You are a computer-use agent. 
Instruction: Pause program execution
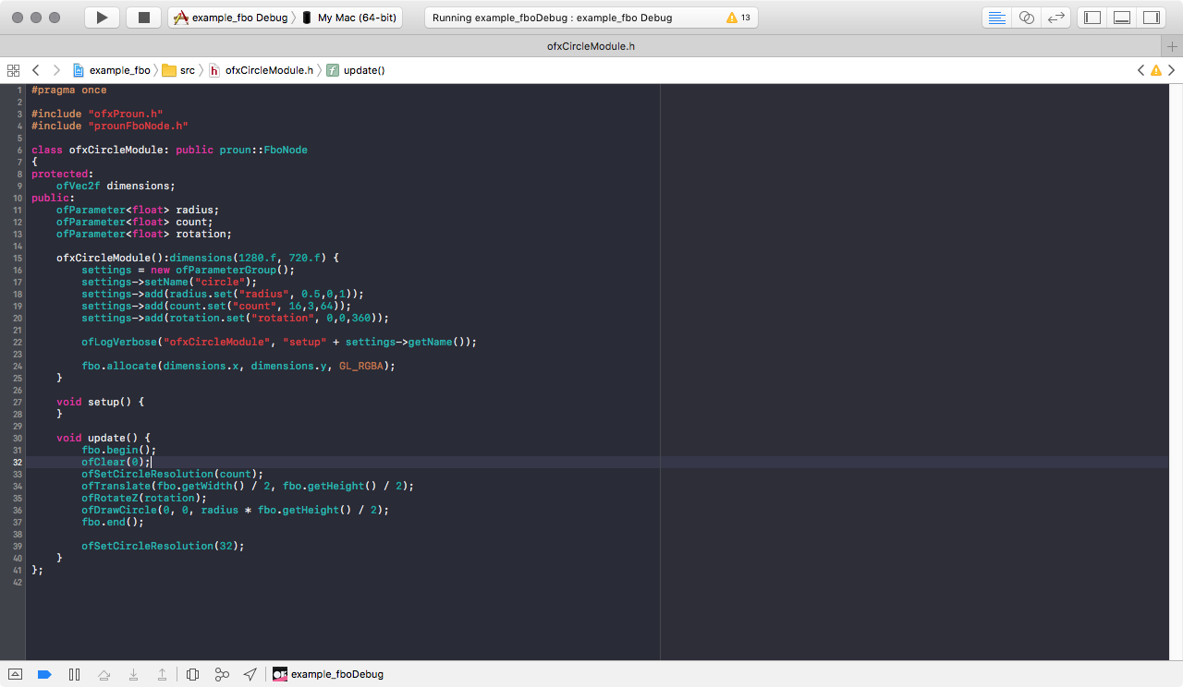(74, 674)
